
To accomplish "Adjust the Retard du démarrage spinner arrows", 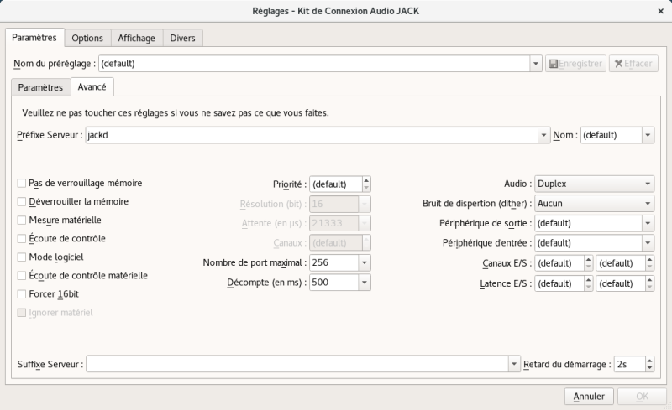I will (x=649, y=364).
